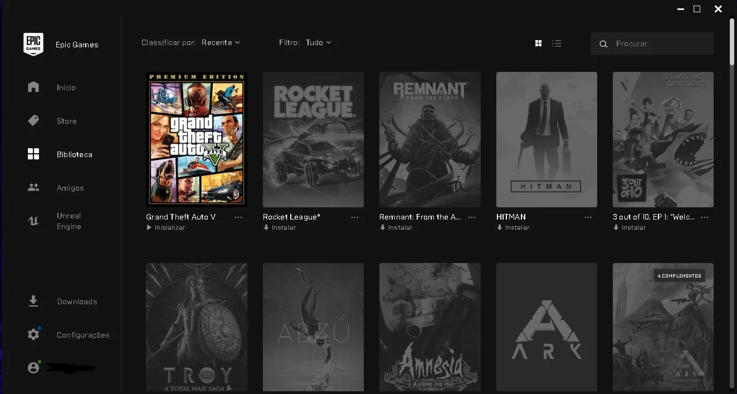Open Amigos in sidebar
Image resolution: width=737 pixels, height=394 pixels.
pos(70,188)
